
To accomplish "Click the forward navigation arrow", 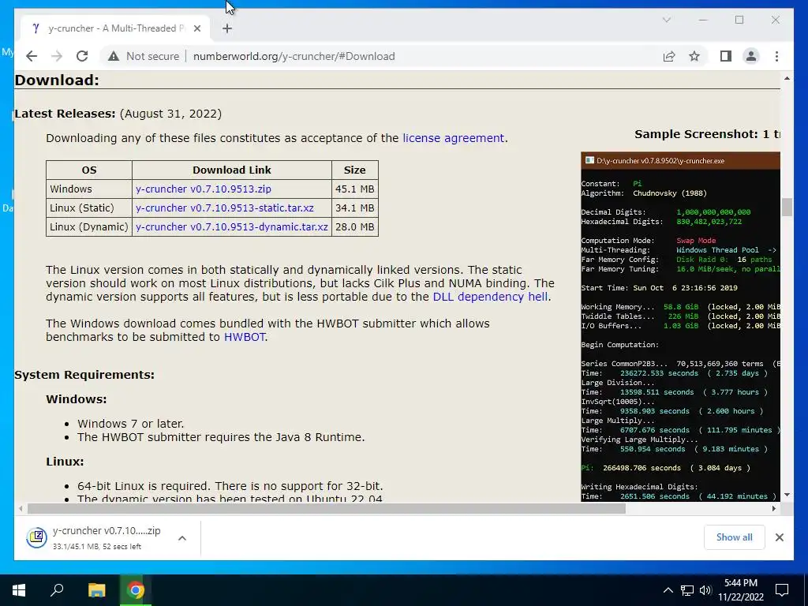I will [57, 56].
